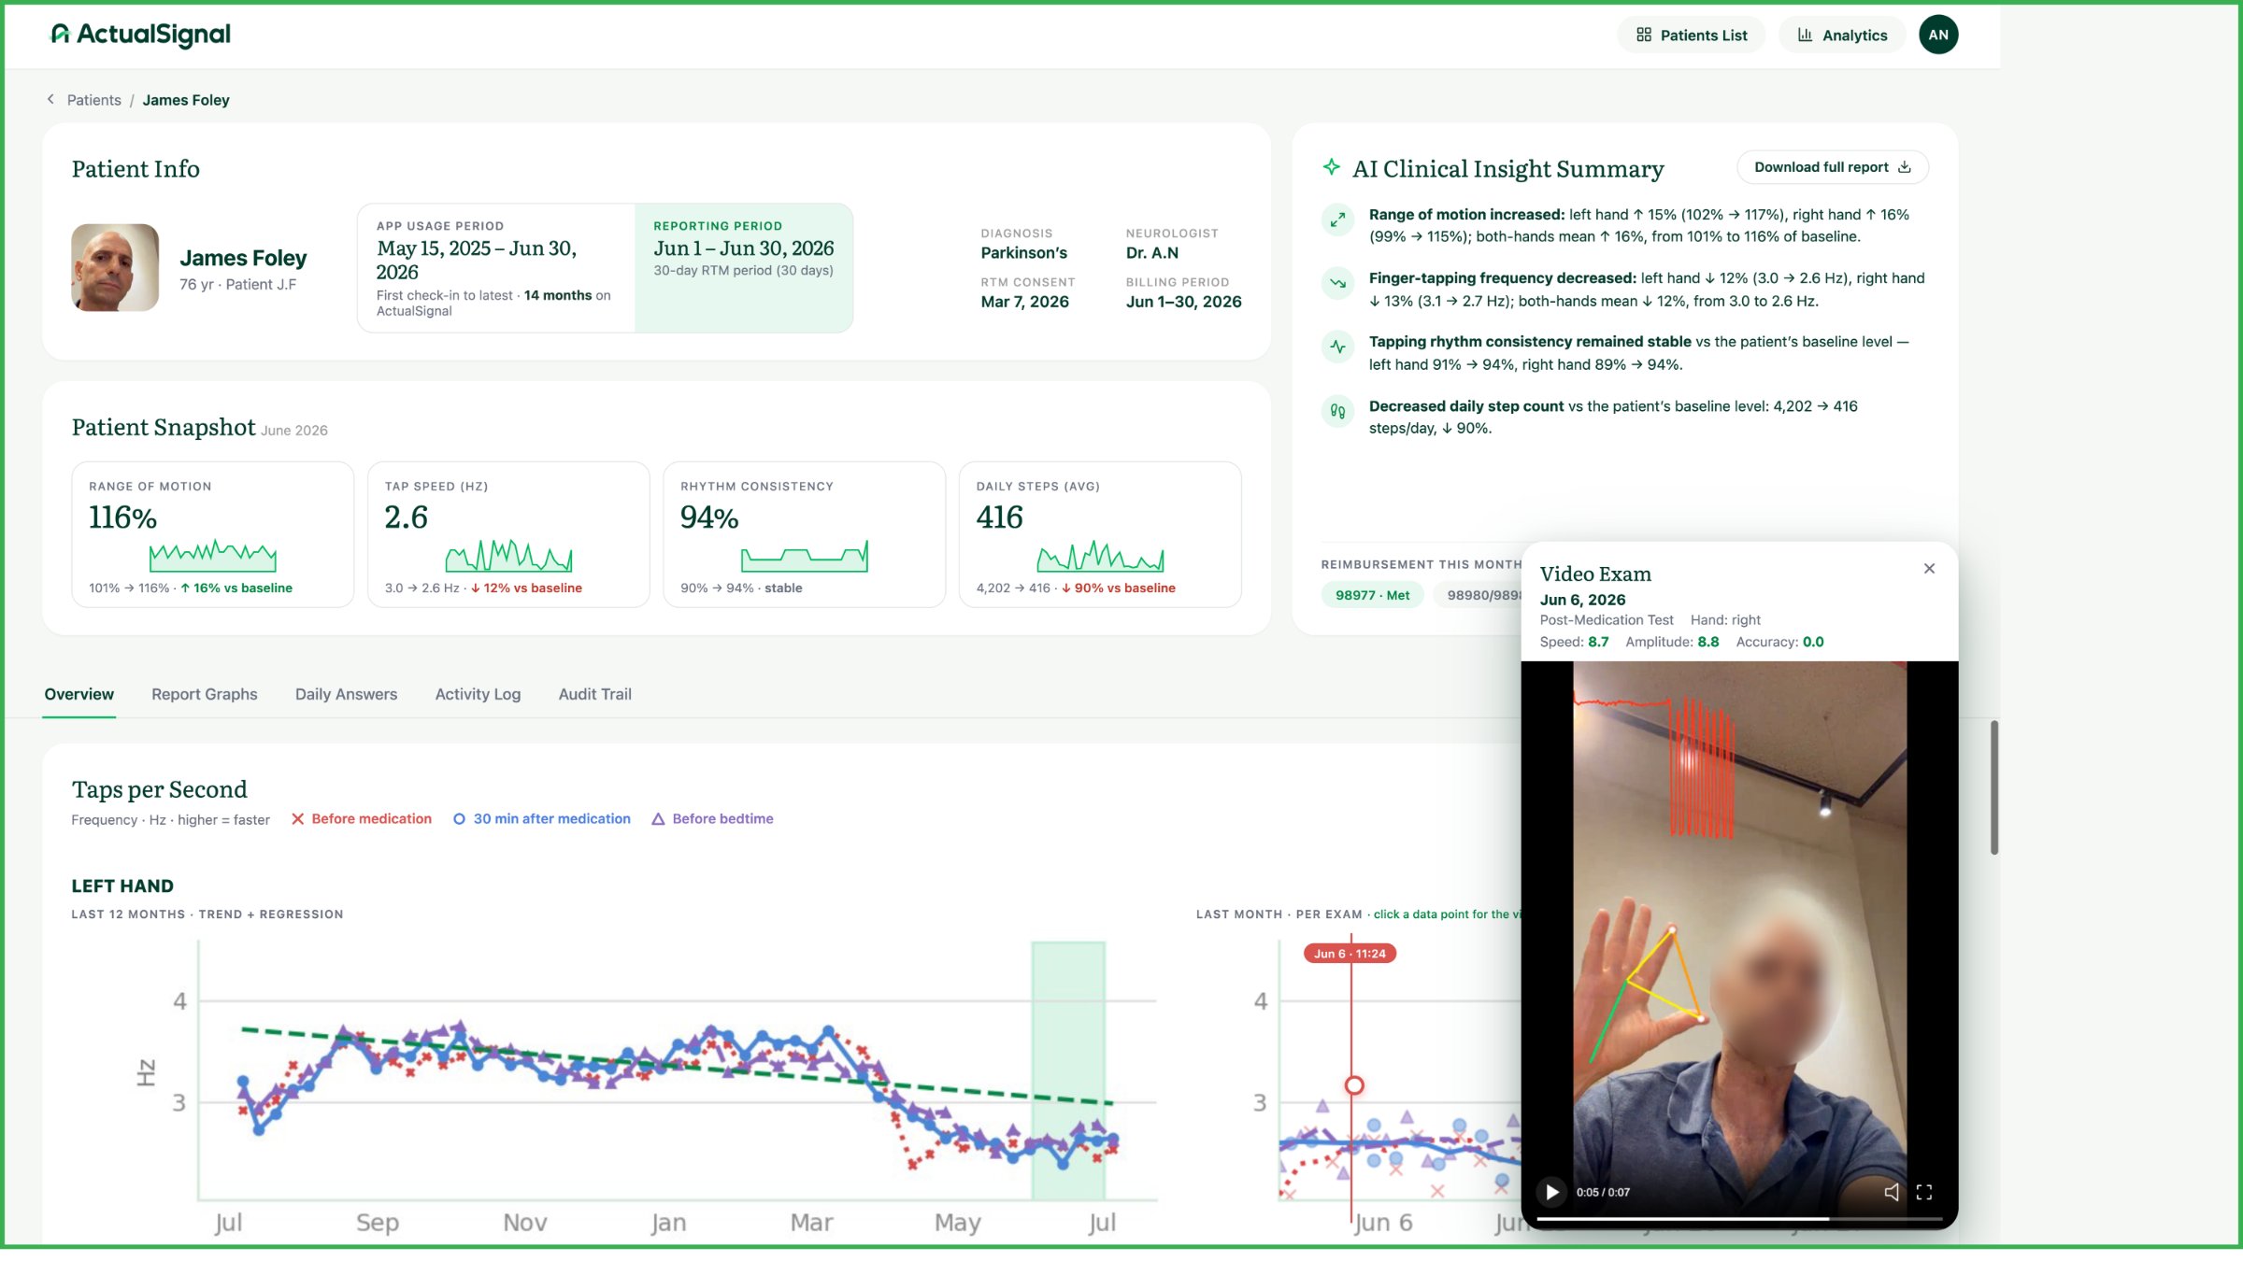Click the ActualSignal logo
This screenshot has height=1261, width=2243.
[x=140, y=35]
